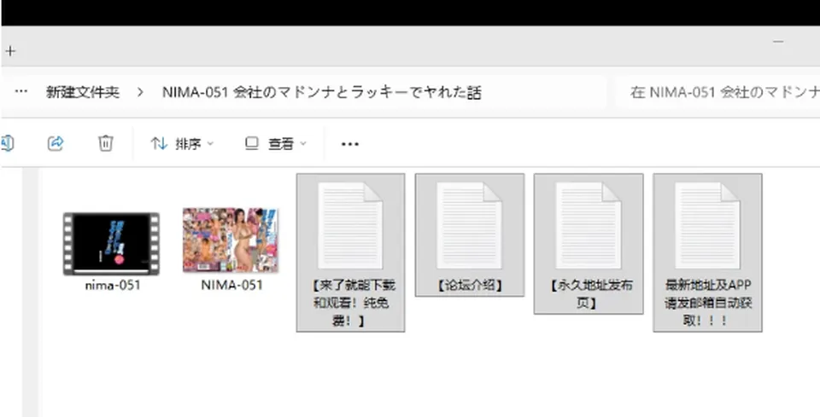The image size is (820, 417).
Task: Minimize the File Explorer window
Action: pos(778,42)
